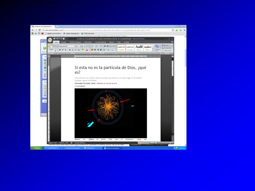
Task: Open the Windows Inicio start menu
Action: point(37,148)
